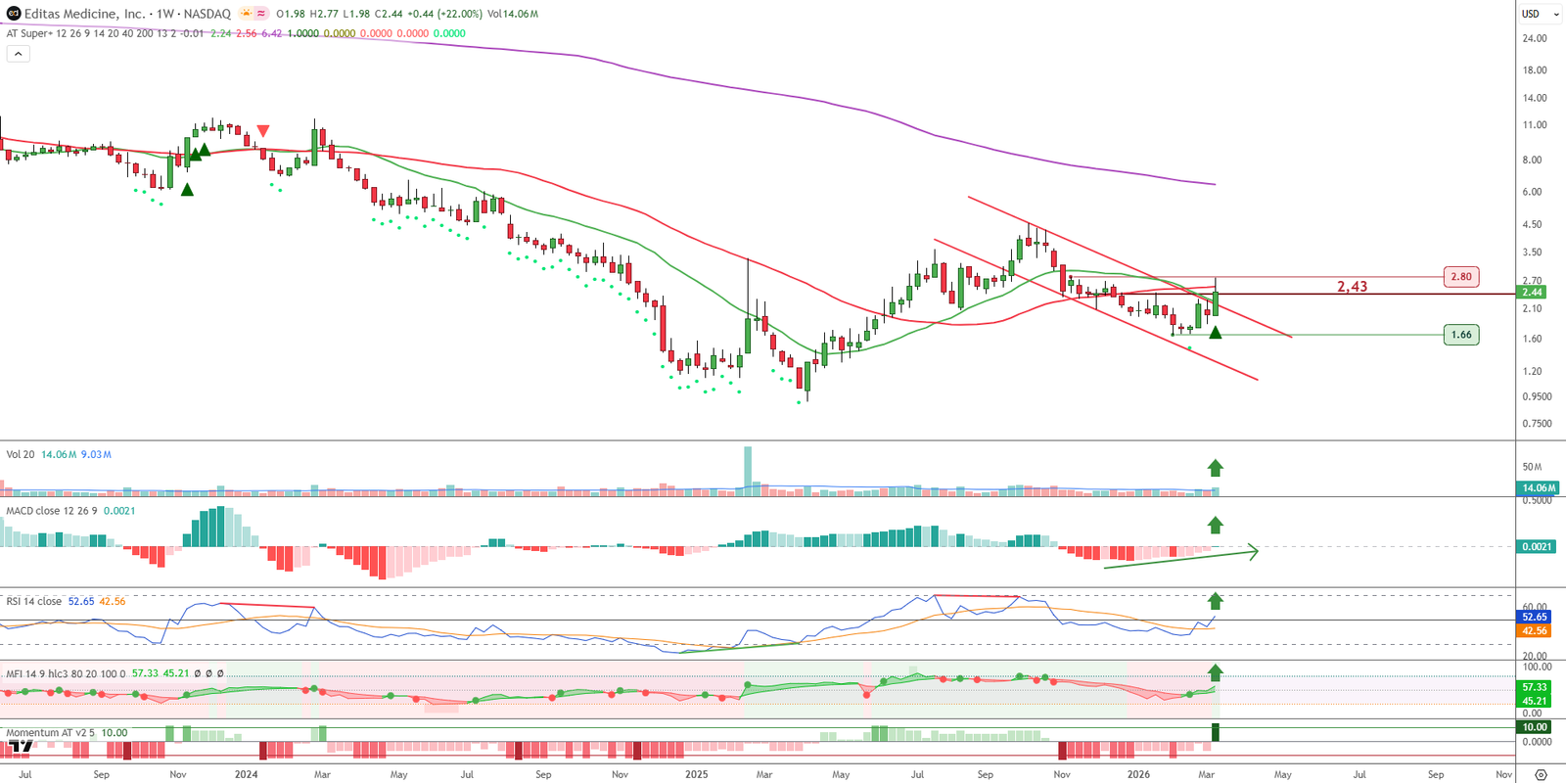1566x783 pixels.
Task: Open the USD currency dropdown
Action: [1540, 14]
